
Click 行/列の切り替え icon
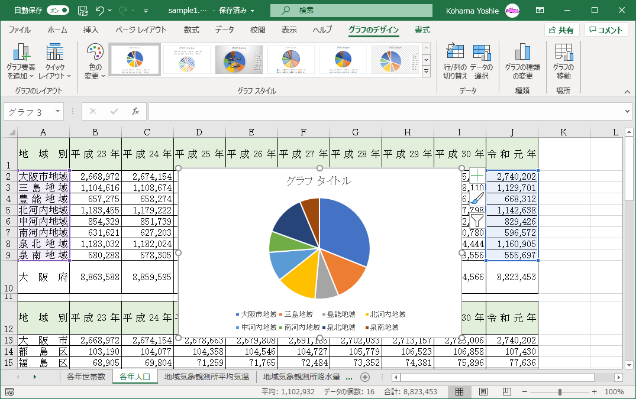(x=455, y=61)
